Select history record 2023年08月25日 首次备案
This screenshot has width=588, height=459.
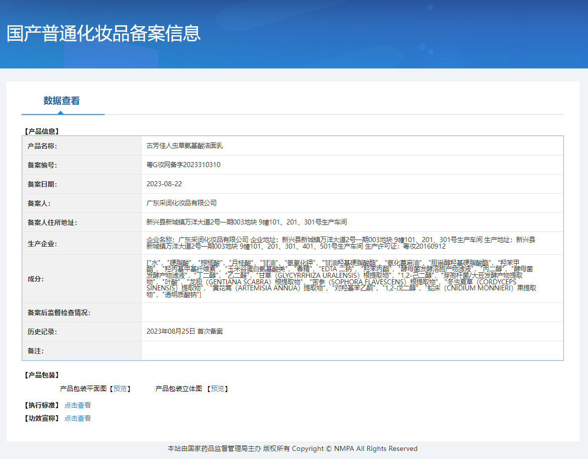click(184, 332)
